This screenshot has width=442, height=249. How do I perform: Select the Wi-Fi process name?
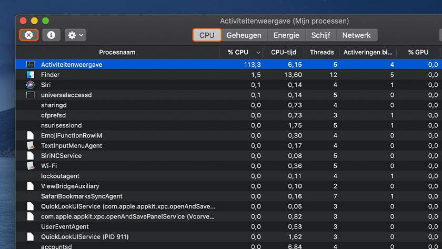pos(49,166)
